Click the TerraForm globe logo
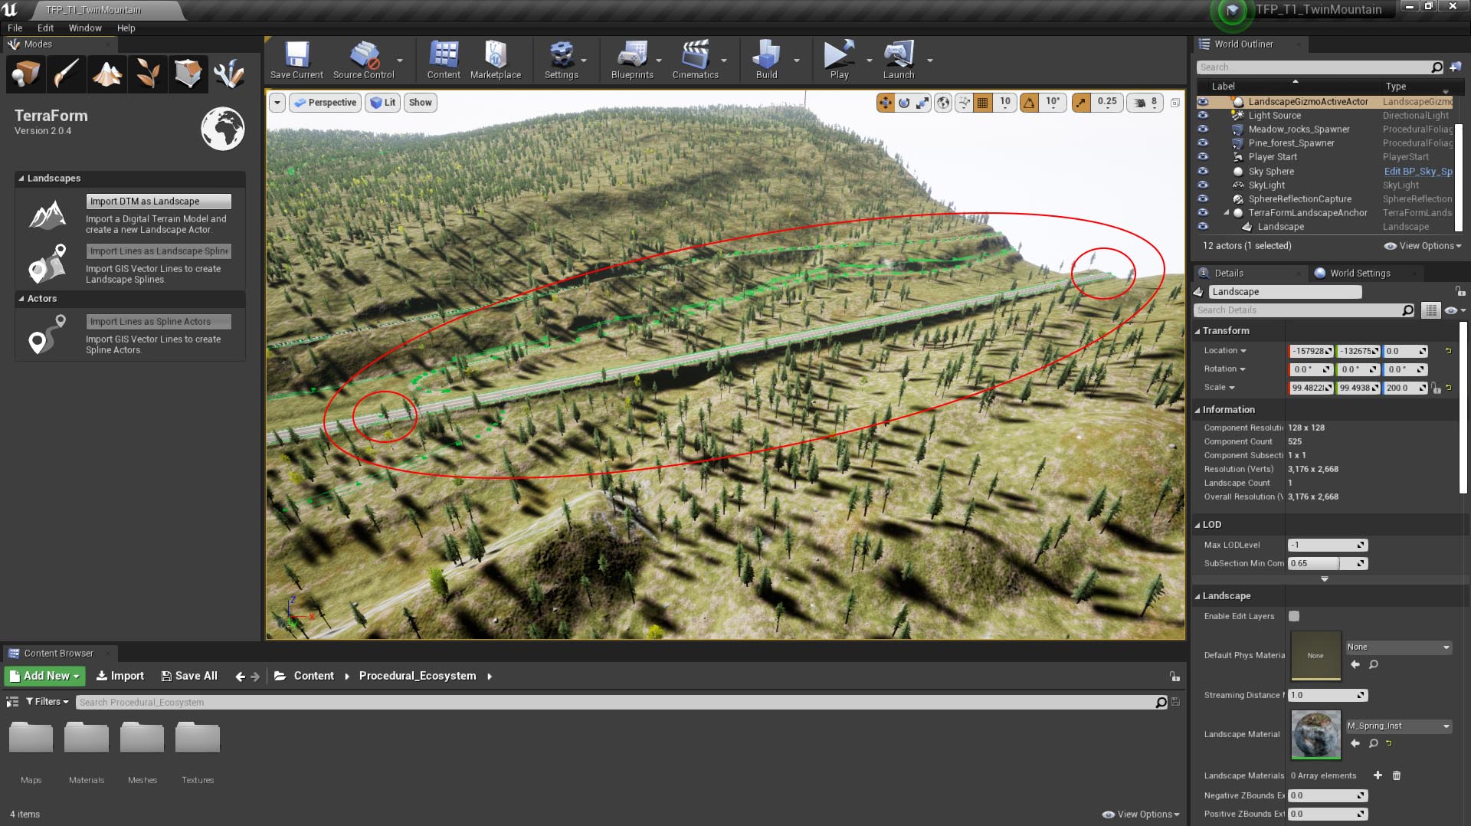Viewport: 1471px width, 826px height. [222, 128]
